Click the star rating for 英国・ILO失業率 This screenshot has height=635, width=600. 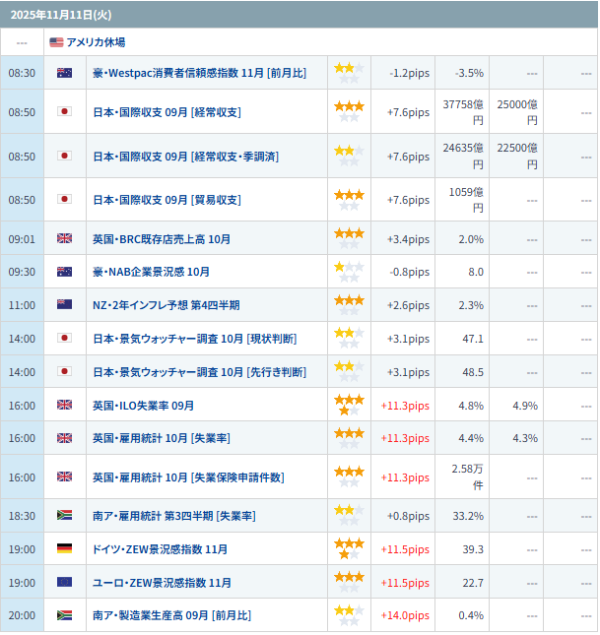click(x=349, y=405)
